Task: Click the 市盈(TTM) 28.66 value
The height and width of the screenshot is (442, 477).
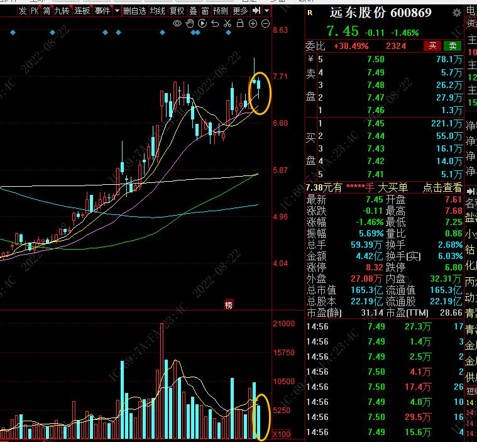Action: [451, 312]
